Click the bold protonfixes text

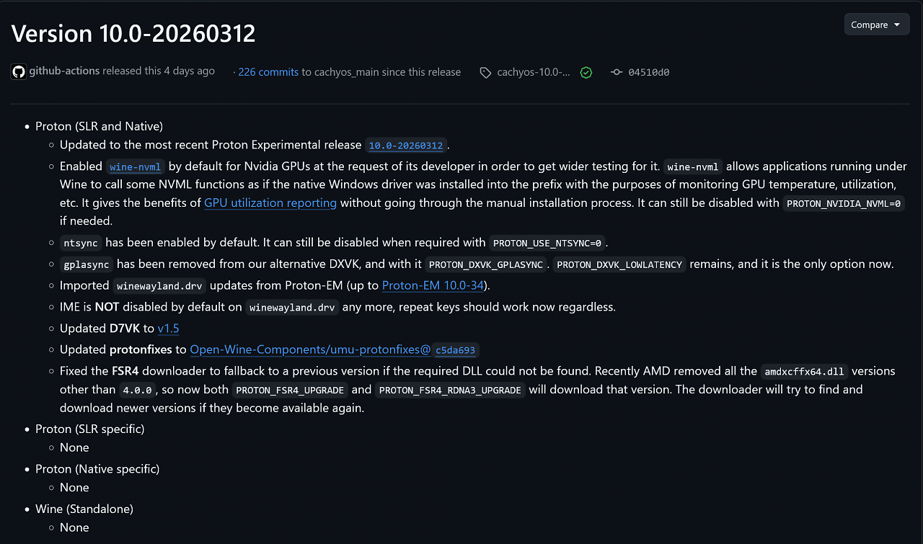click(x=141, y=349)
